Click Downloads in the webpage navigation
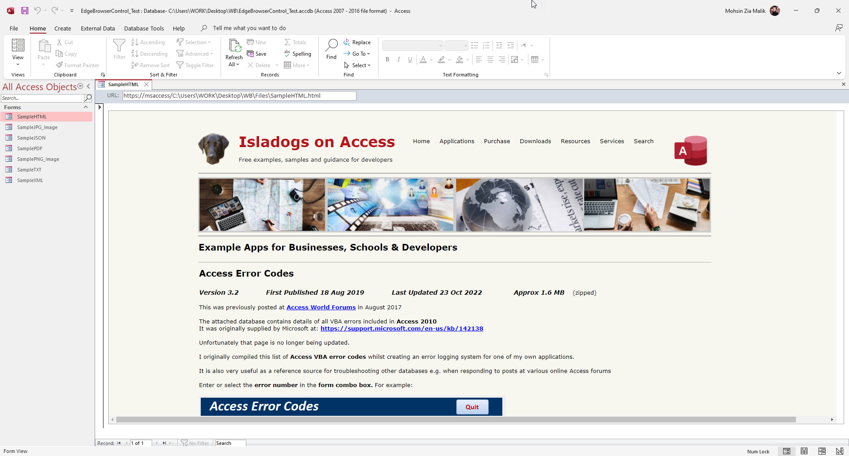Viewport: 849px width, 456px height. click(x=535, y=141)
